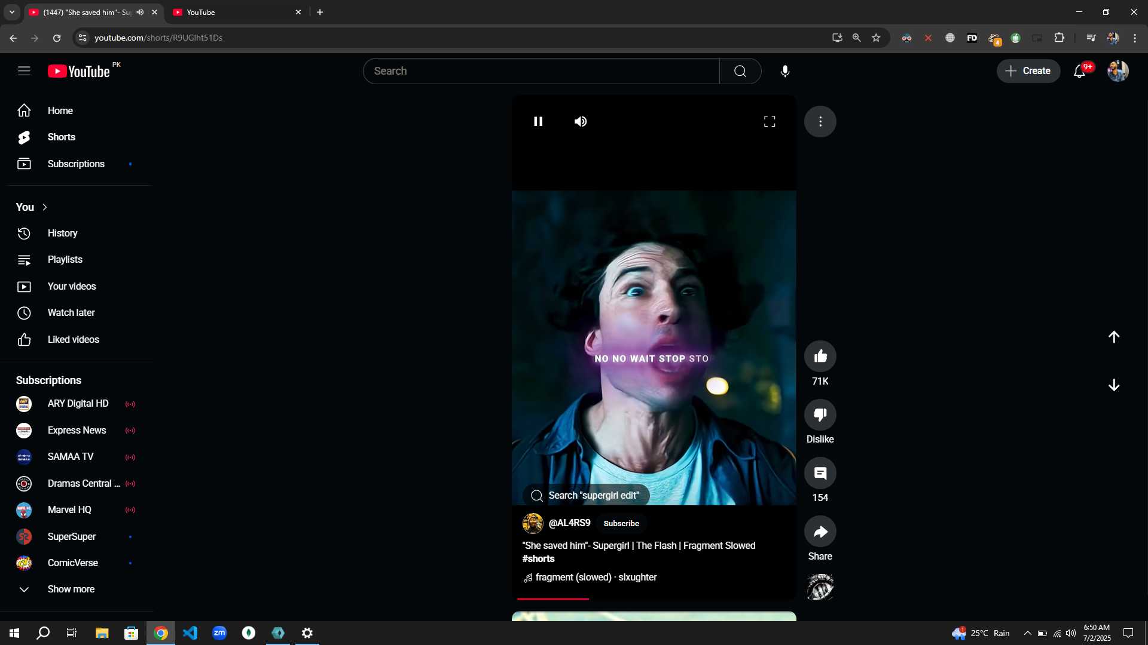Pause the Short video
The image size is (1148, 645).
538,121
